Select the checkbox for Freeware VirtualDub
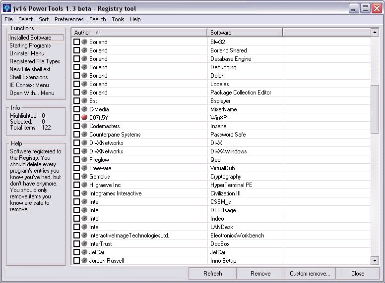The image size is (385, 283). click(x=76, y=168)
